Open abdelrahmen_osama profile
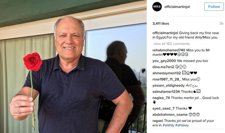225x133 pixels. tap(170, 115)
